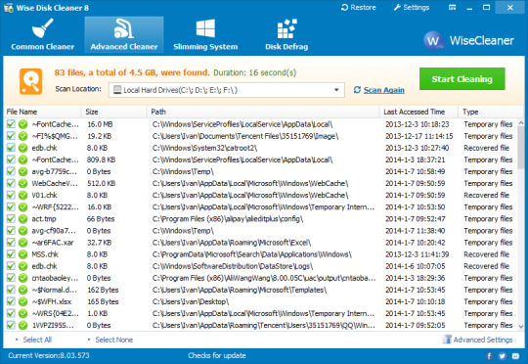Screen dimensions: 528x364
Task: Uncheck the catroot2 edb.chk checkbox
Action: click(11, 148)
